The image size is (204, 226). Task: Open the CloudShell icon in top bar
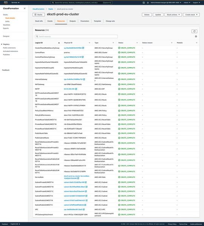pos(144,3)
